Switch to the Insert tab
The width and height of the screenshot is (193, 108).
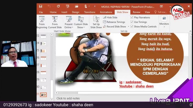64,12
